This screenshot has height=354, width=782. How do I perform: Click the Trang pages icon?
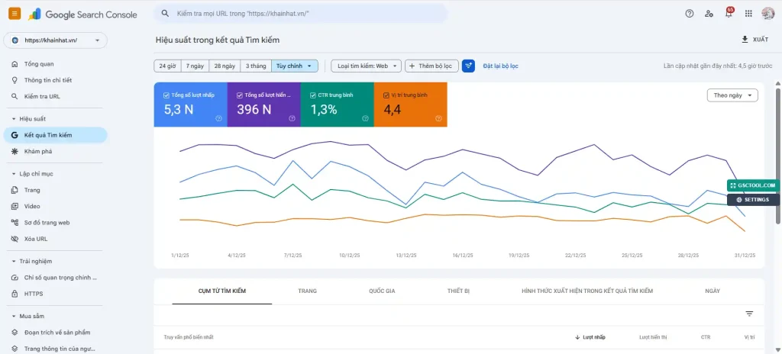(x=15, y=190)
